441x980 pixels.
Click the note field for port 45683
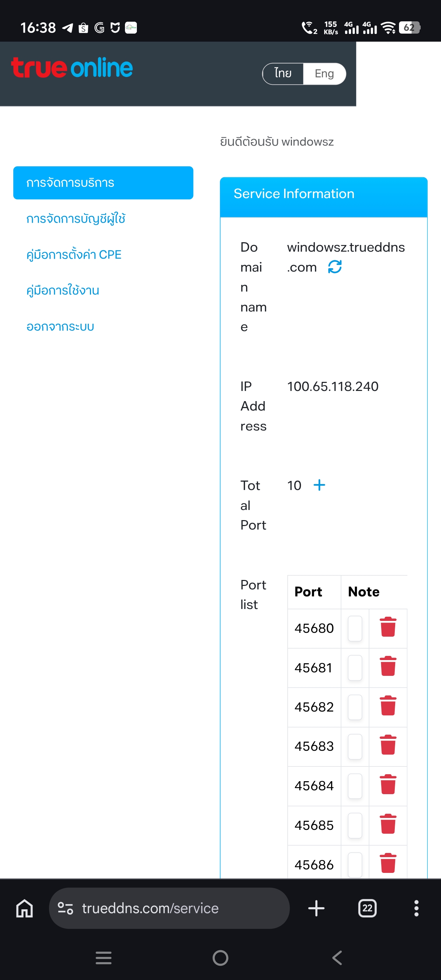coord(355,747)
